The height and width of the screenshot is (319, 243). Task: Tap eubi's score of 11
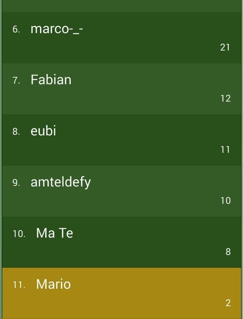click(x=225, y=150)
